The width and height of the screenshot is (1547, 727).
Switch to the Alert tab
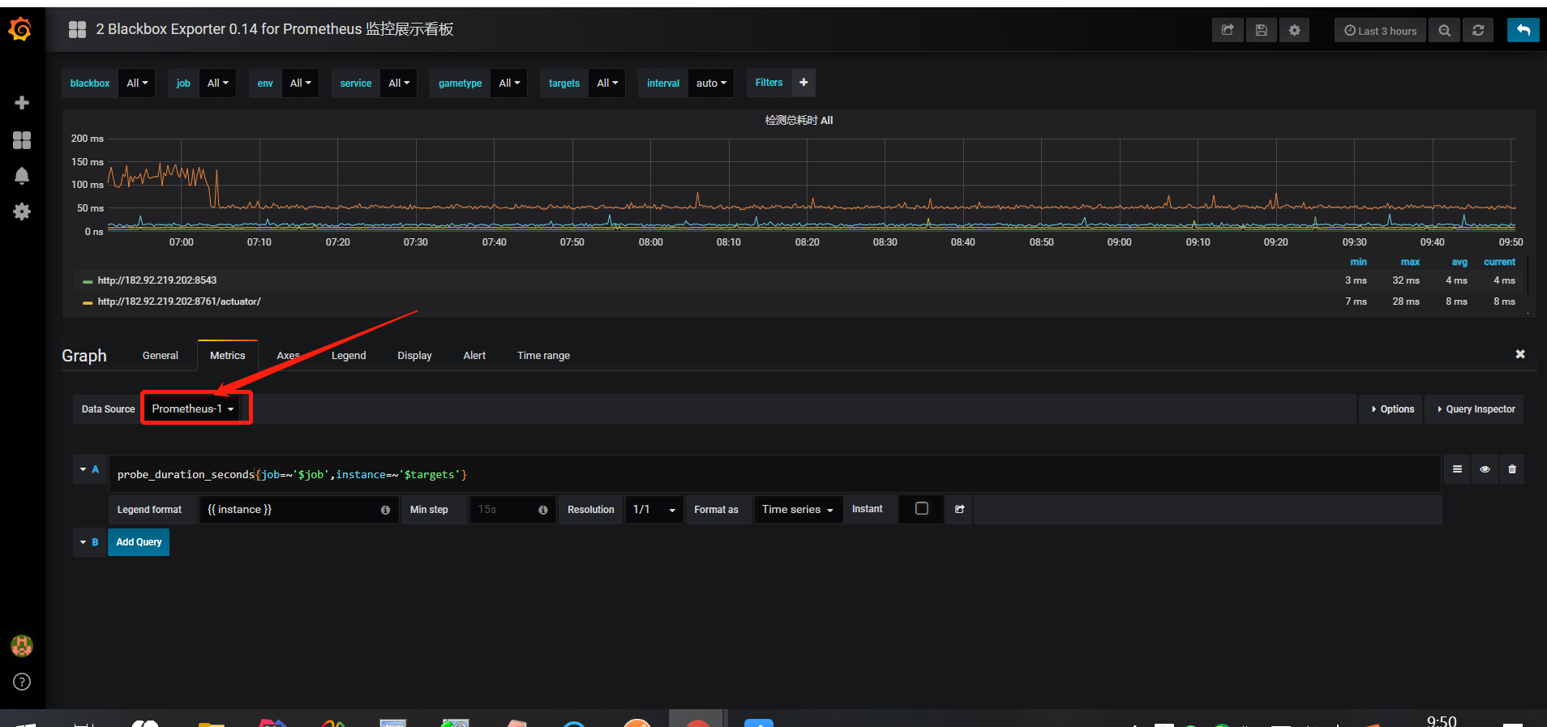(474, 356)
